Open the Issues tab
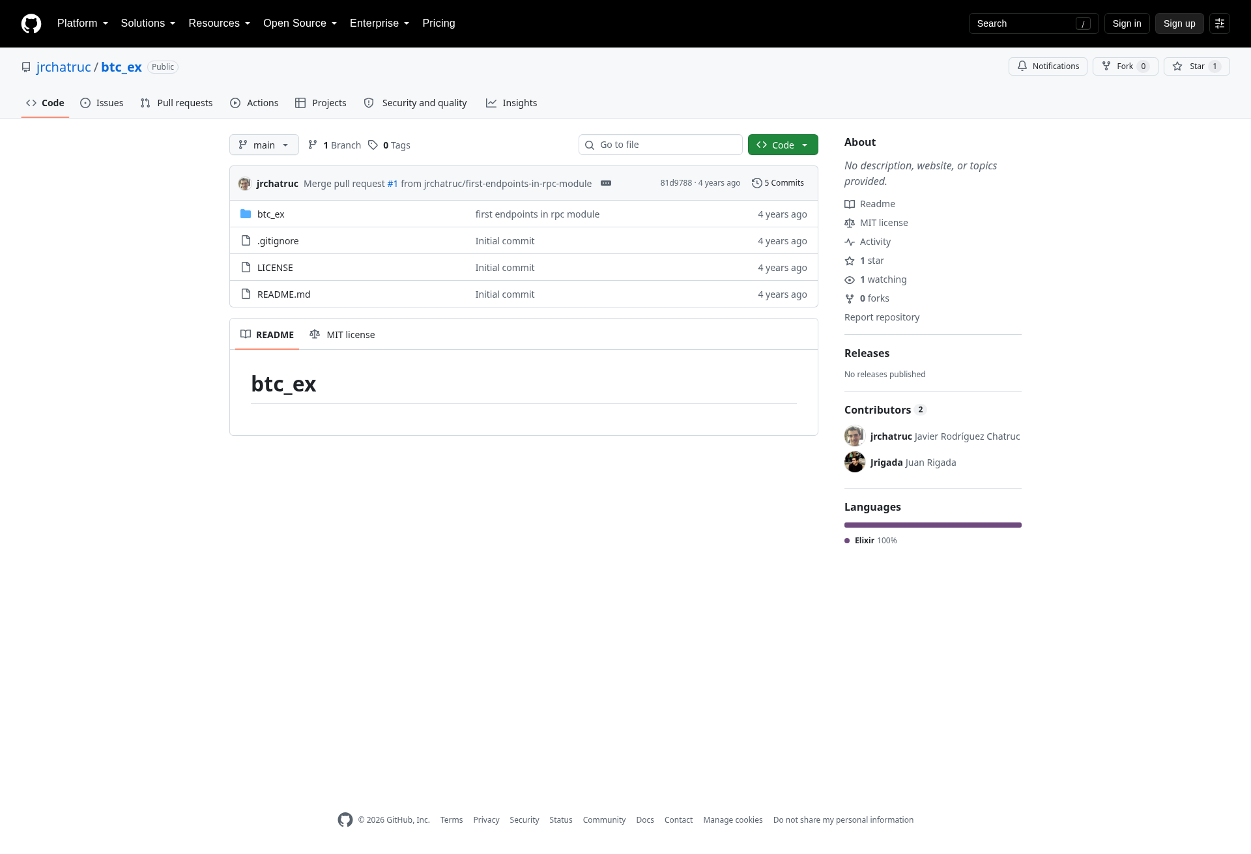Image resolution: width=1251 pixels, height=854 pixels. pos(102,103)
